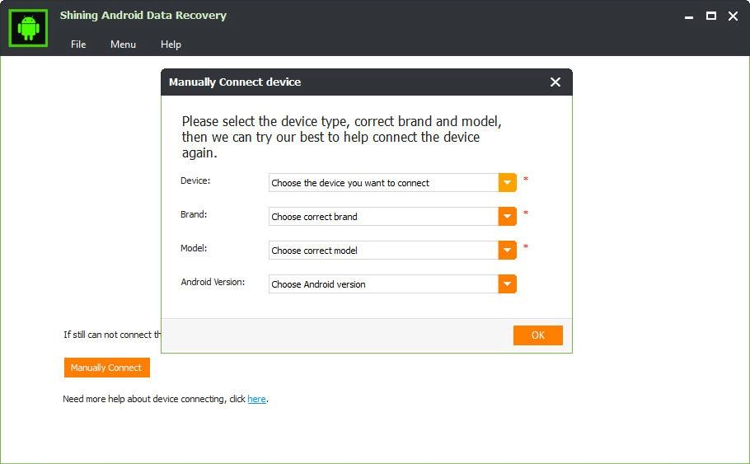Confirm with the orange OK button
Viewport: 750px width, 464px height.
pyautogui.click(x=538, y=335)
